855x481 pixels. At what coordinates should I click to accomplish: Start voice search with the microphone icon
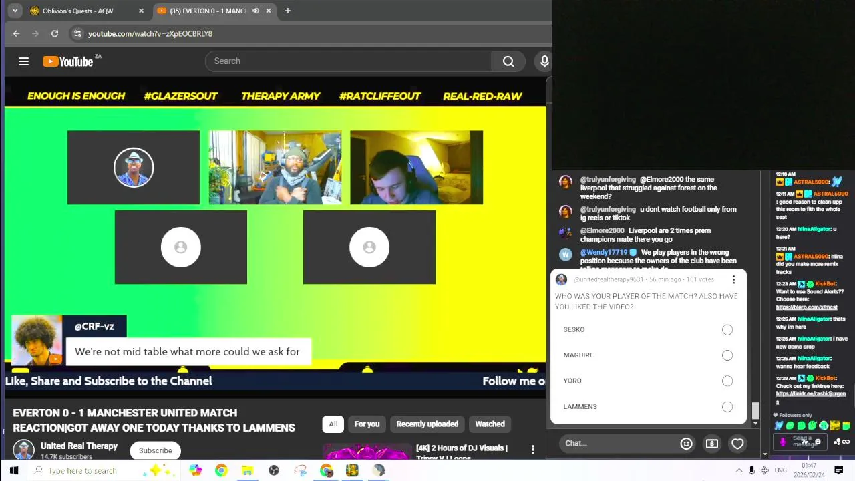[x=544, y=61]
